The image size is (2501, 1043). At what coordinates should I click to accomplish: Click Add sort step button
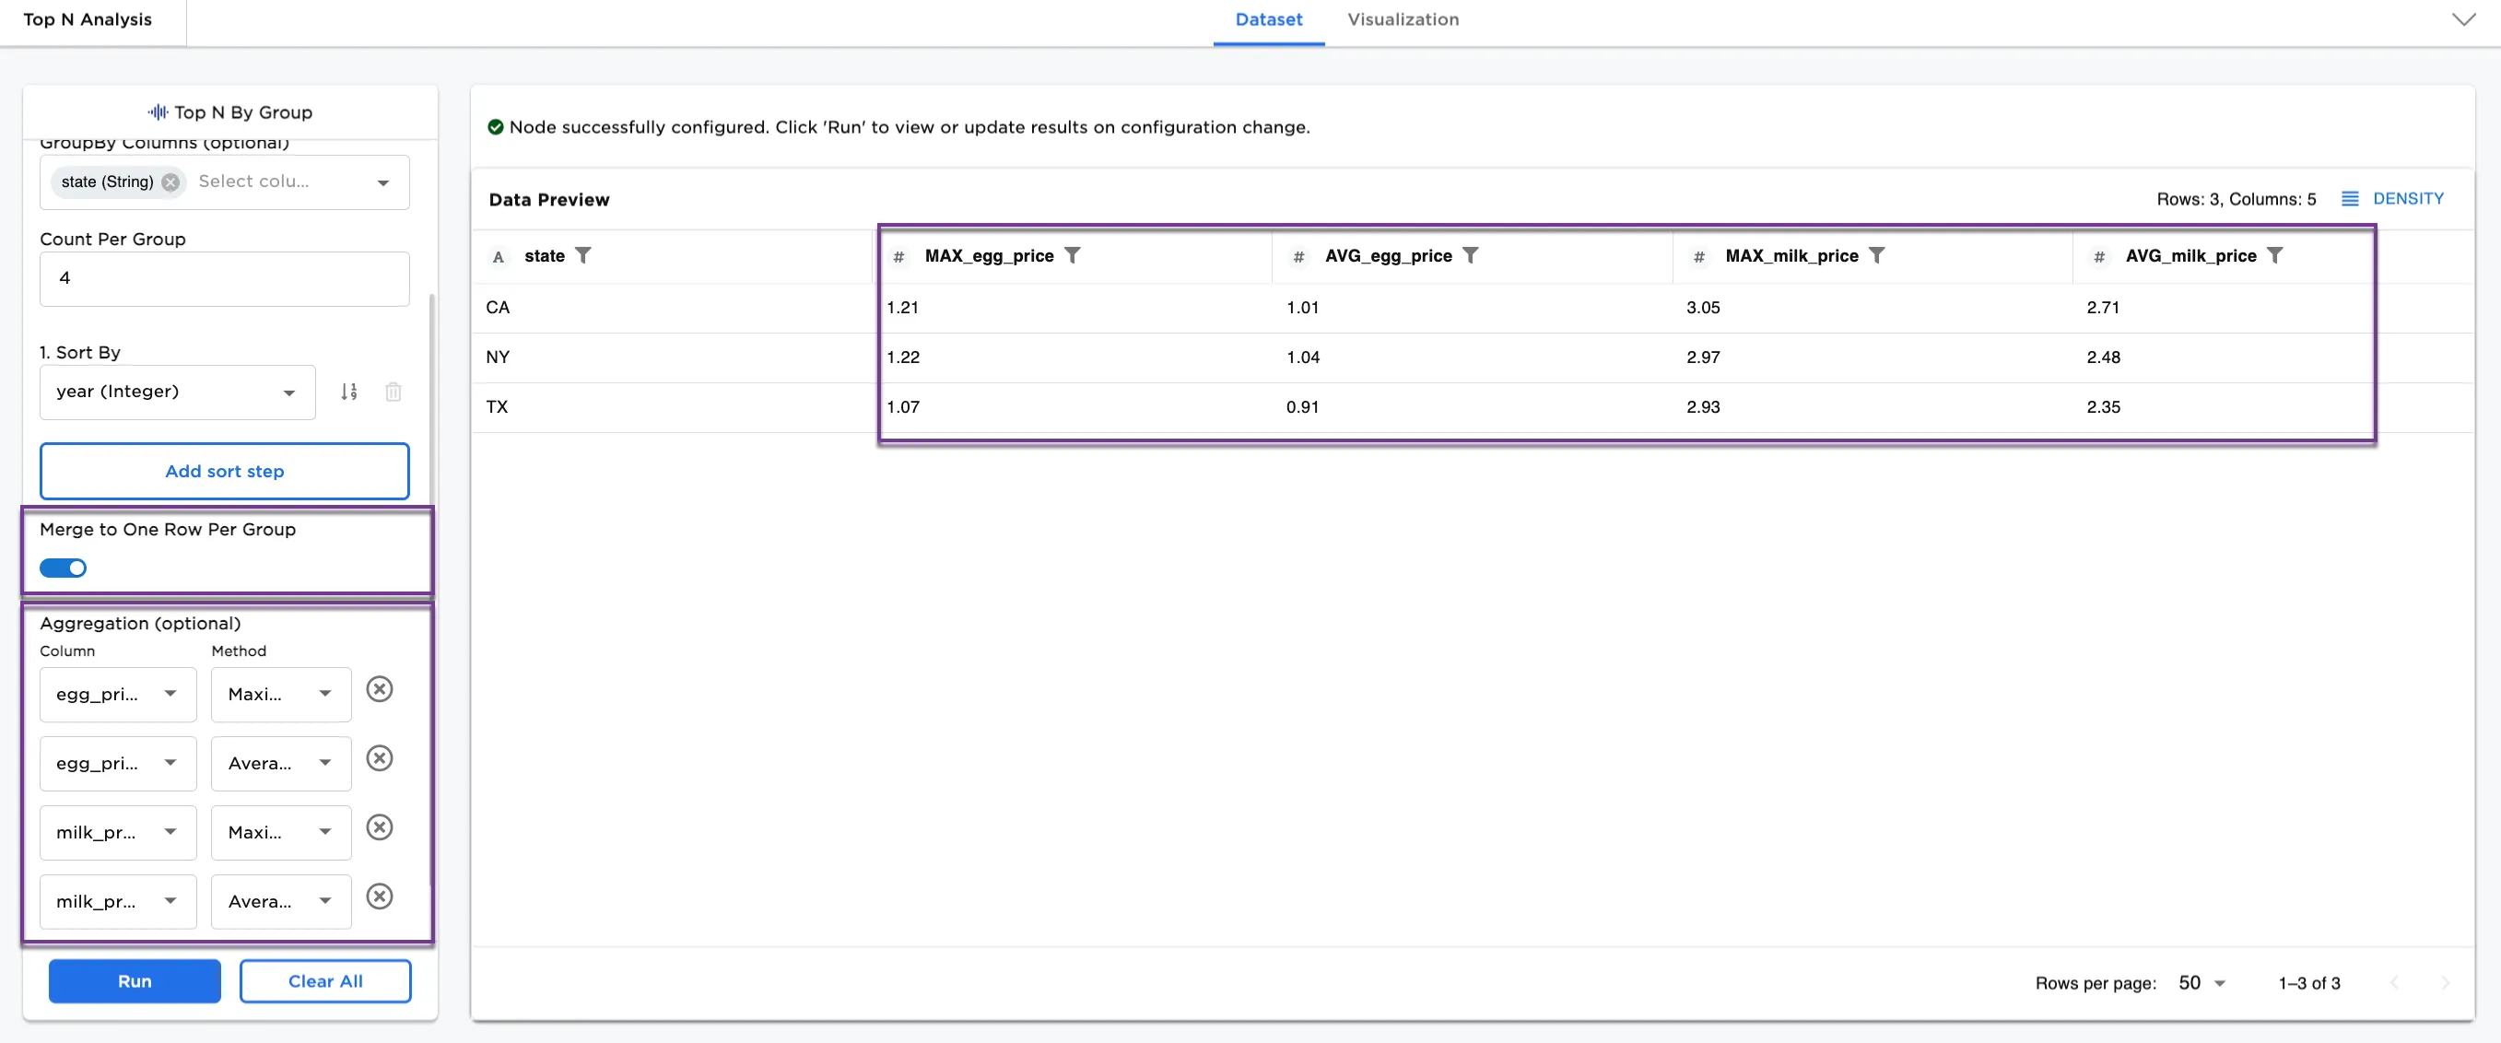pyautogui.click(x=224, y=471)
